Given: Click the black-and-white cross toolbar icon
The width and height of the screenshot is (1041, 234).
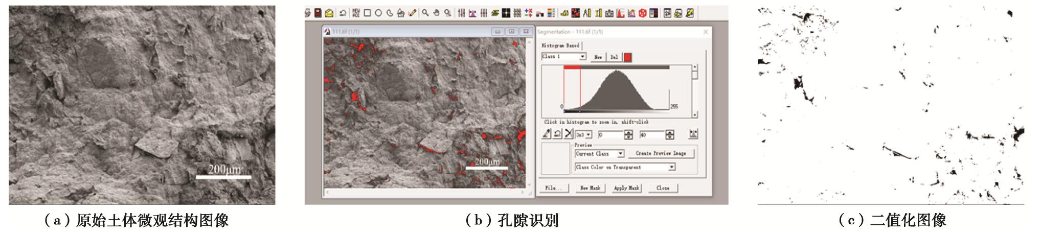Looking at the screenshot, I should tap(506, 13).
